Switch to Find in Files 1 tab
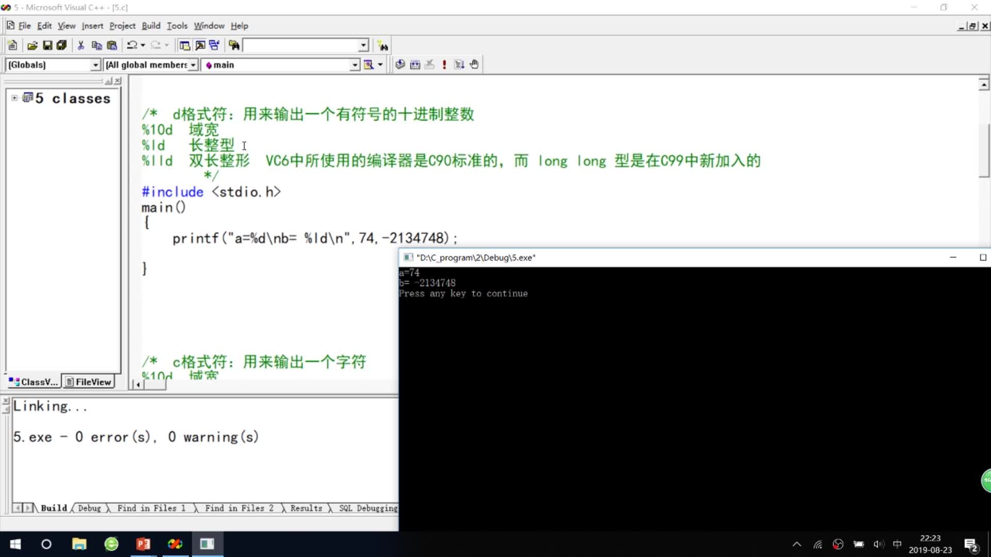Viewport: 991px width, 557px height. pos(151,509)
